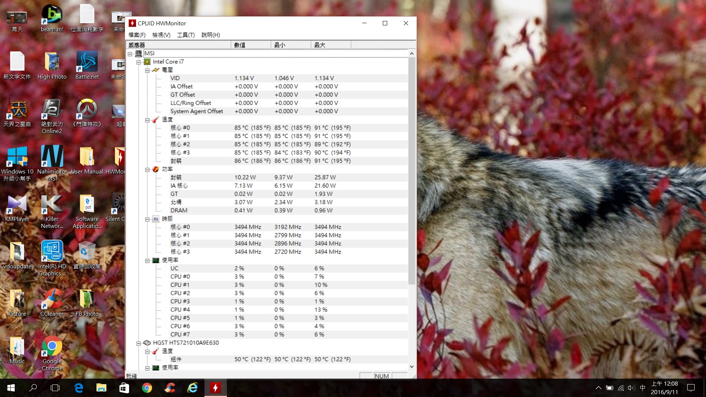The height and width of the screenshot is (397, 706).
Task: Open Action Center notification icon
Action: click(691, 388)
